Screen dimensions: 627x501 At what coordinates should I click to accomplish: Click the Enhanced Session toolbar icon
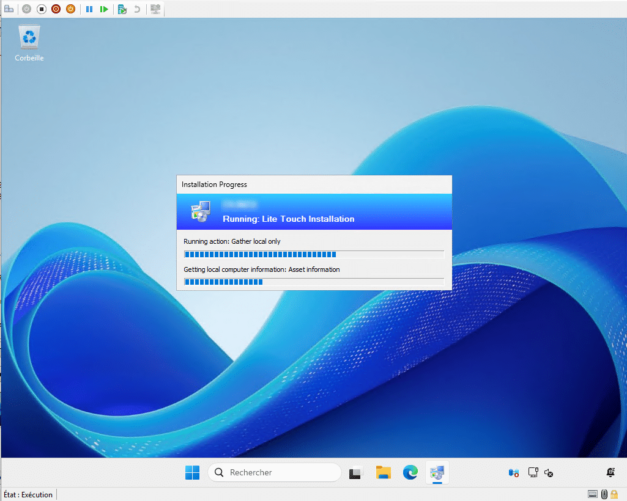[x=155, y=9]
